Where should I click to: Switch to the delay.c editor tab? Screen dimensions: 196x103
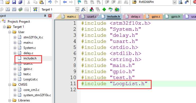point(133,17)
